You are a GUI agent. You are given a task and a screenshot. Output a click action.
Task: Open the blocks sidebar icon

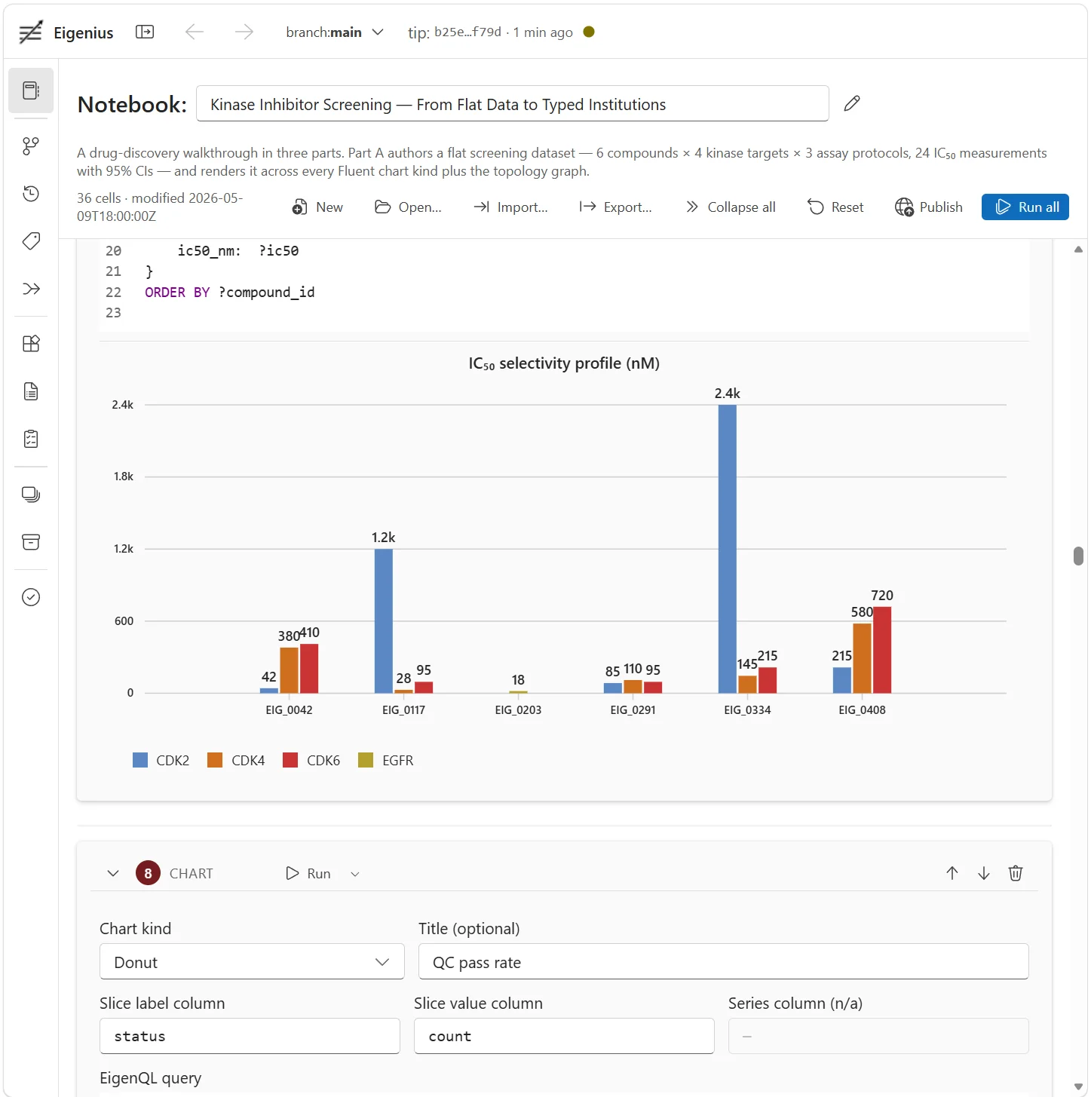click(x=31, y=344)
